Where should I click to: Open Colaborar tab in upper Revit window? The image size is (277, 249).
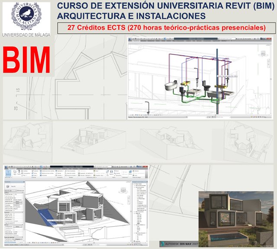188,41
